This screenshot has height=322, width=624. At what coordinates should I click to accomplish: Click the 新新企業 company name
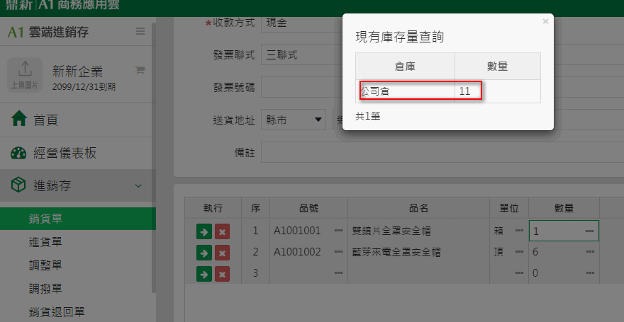click(x=77, y=71)
